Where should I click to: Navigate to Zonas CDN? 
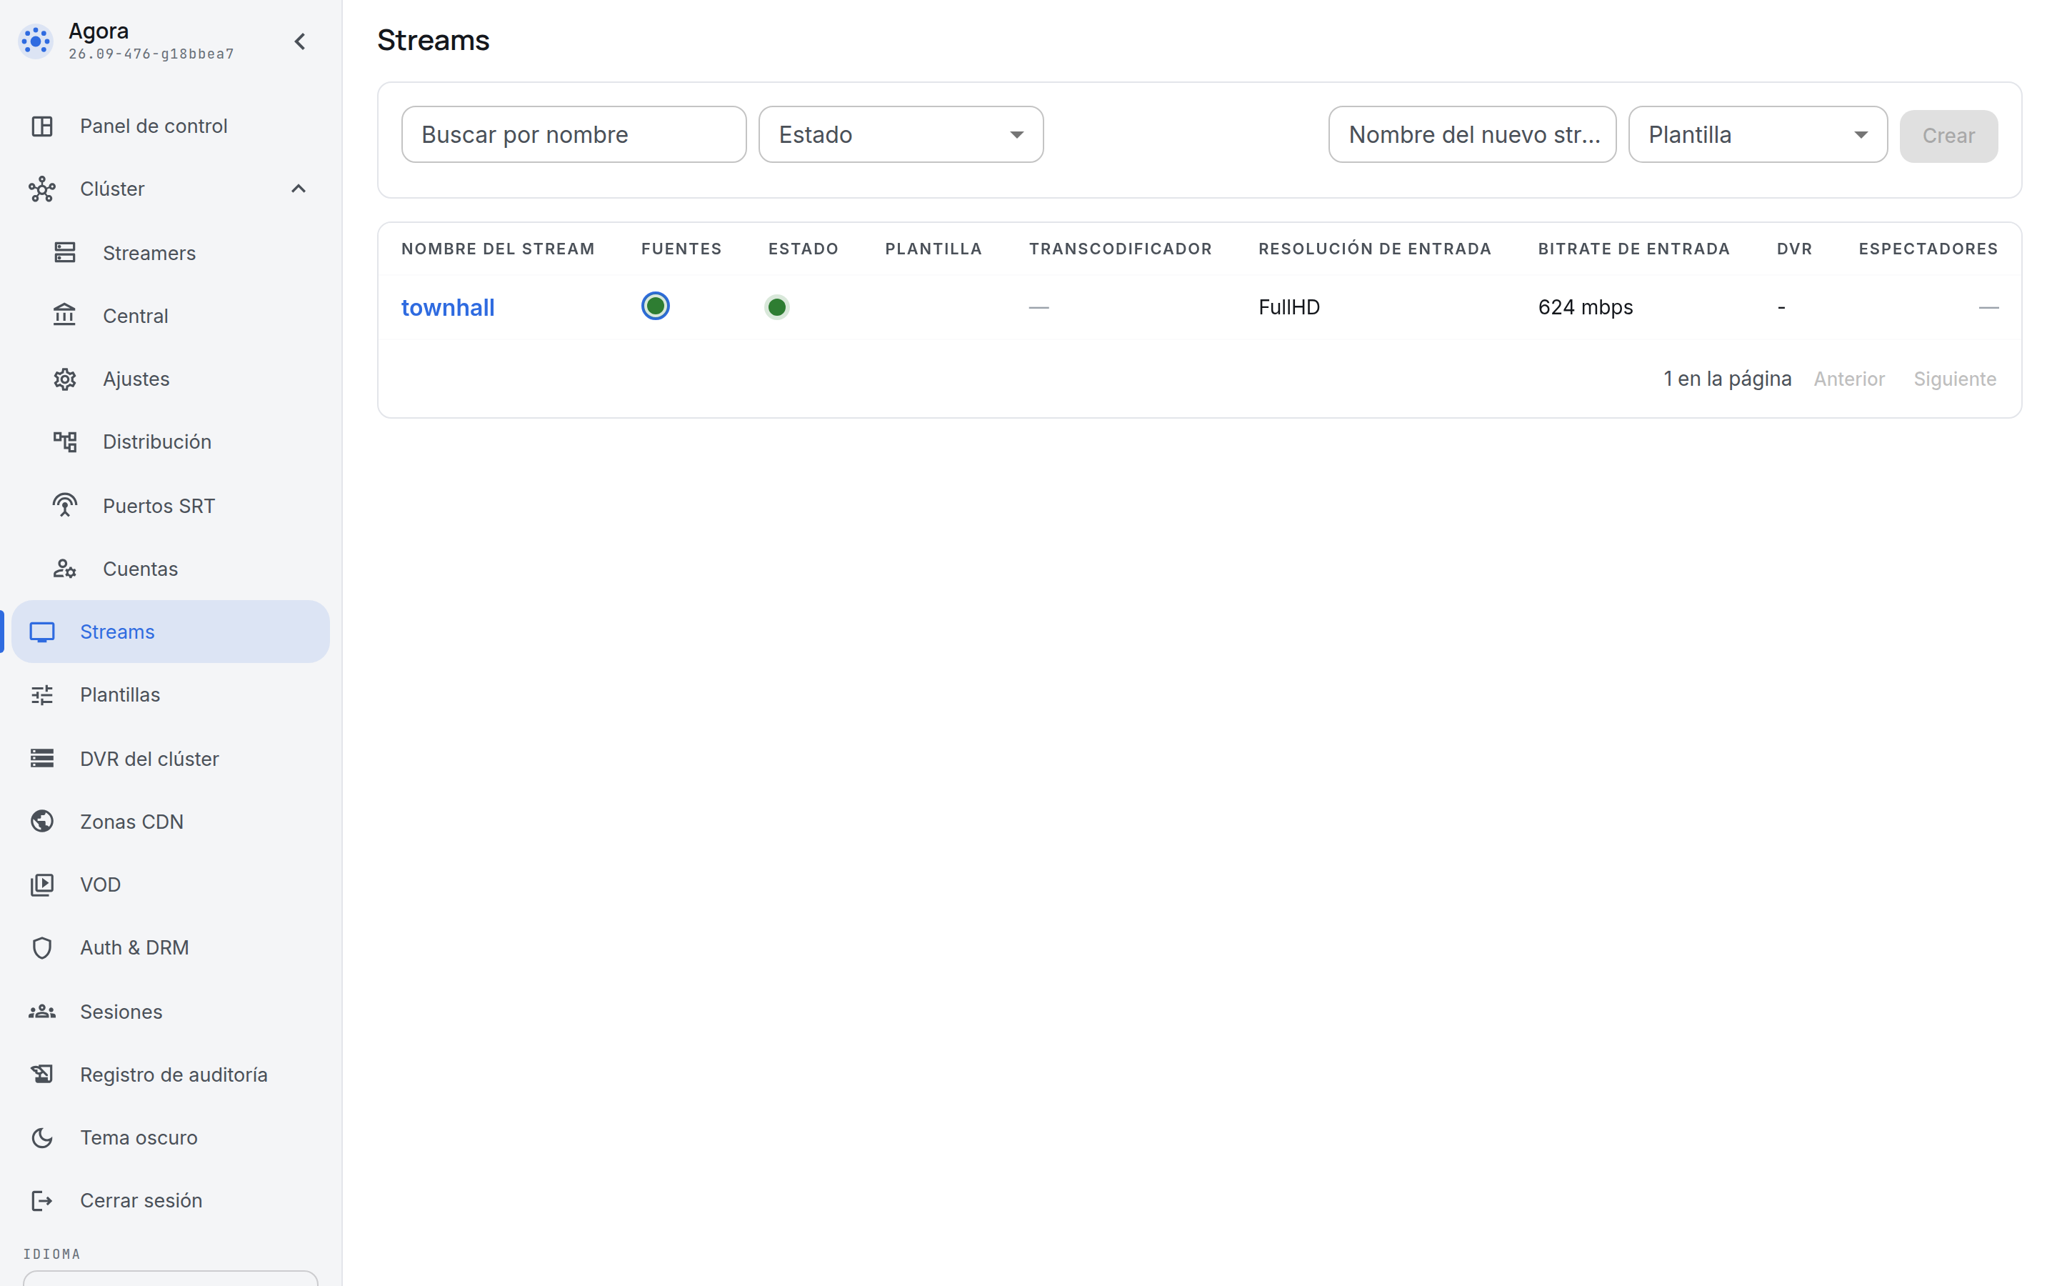click(x=171, y=821)
